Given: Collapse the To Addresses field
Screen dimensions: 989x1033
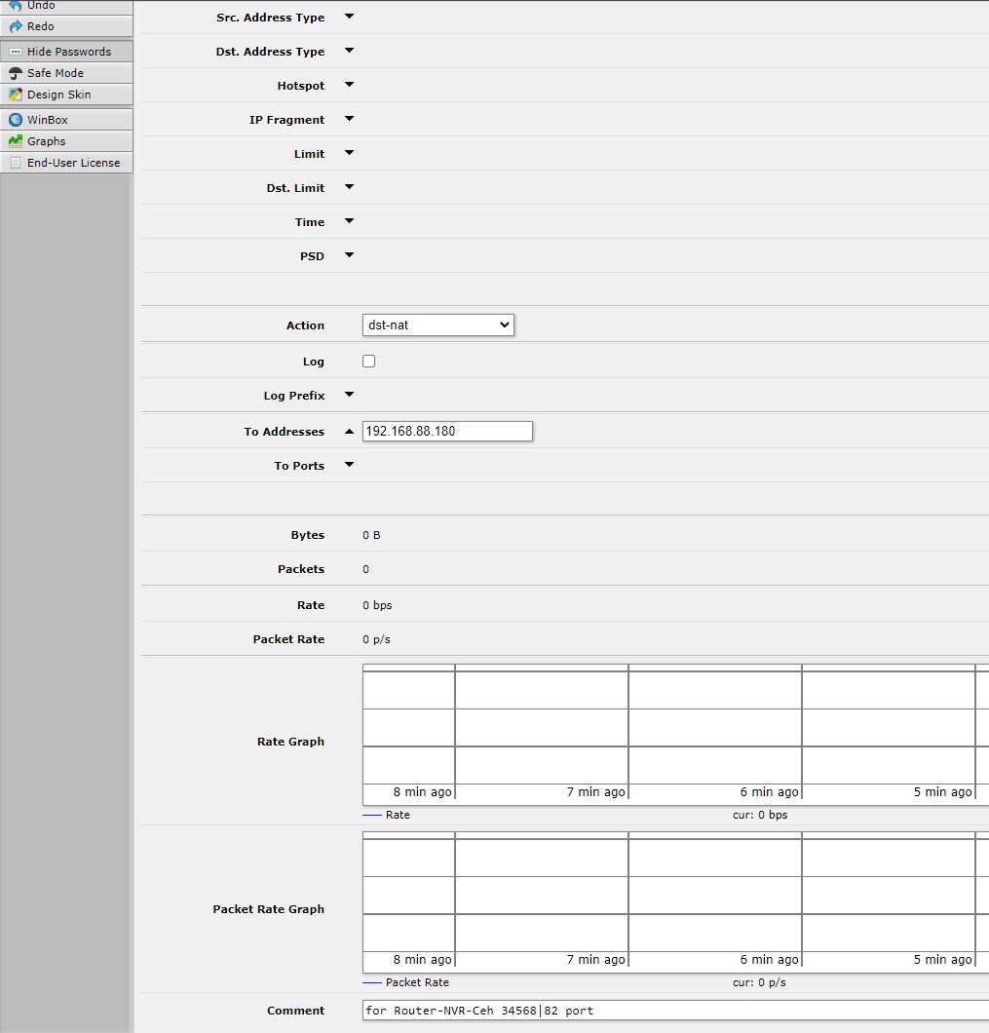Looking at the screenshot, I should [x=350, y=432].
